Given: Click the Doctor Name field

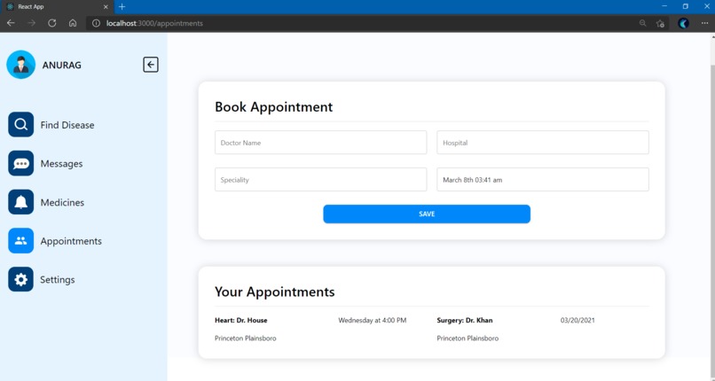Looking at the screenshot, I should point(320,143).
